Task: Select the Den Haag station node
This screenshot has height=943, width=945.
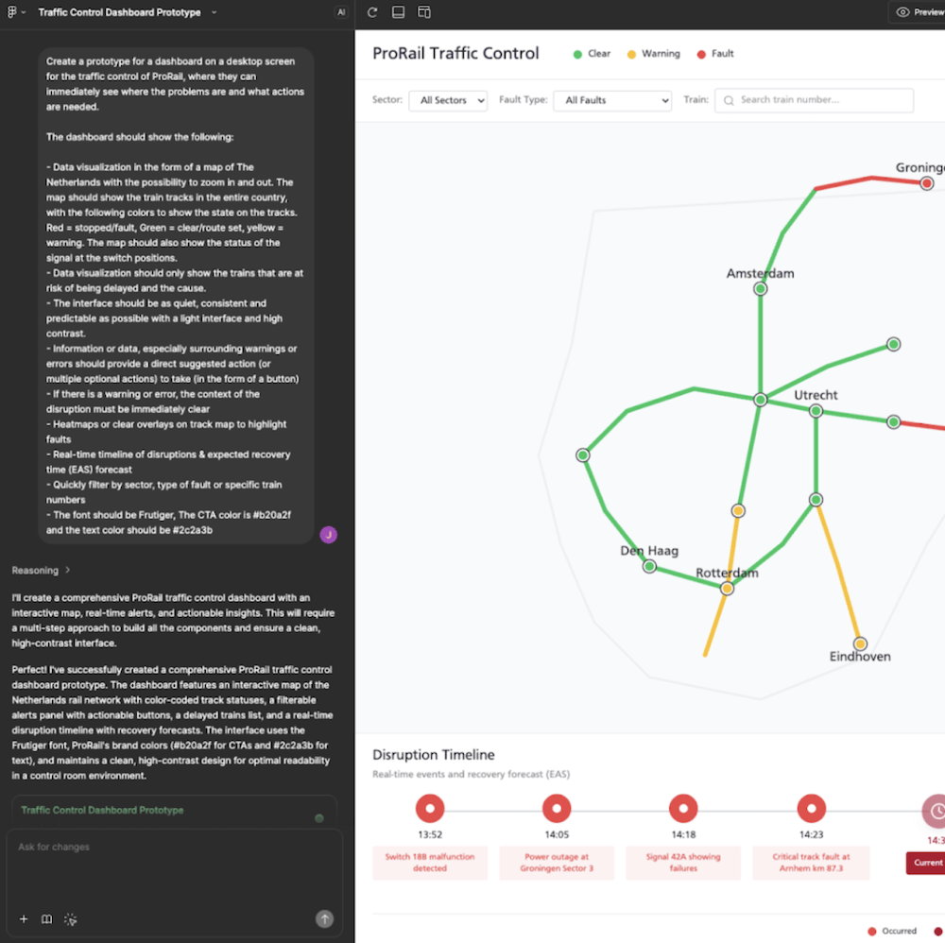Action: [649, 566]
